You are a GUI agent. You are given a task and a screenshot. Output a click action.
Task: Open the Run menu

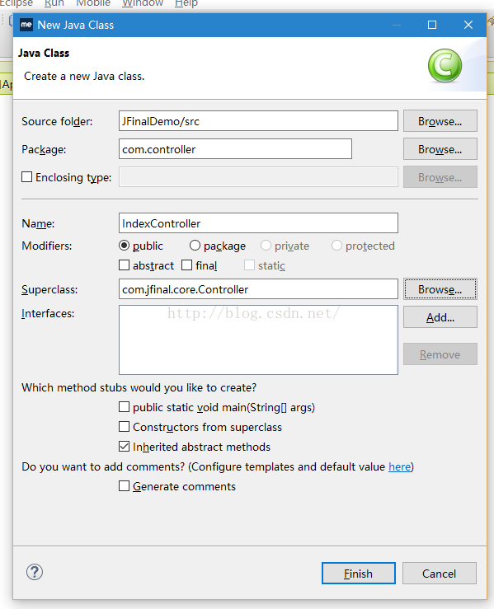click(x=54, y=3)
